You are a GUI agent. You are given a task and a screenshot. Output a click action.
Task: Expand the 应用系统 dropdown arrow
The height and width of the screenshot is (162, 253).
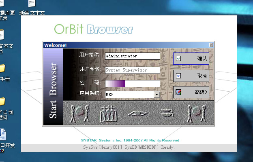[x=157, y=95]
